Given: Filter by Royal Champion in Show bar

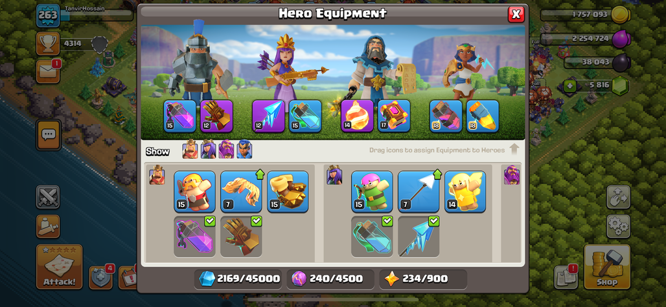Looking at the screenshot, I should point(244,149).
